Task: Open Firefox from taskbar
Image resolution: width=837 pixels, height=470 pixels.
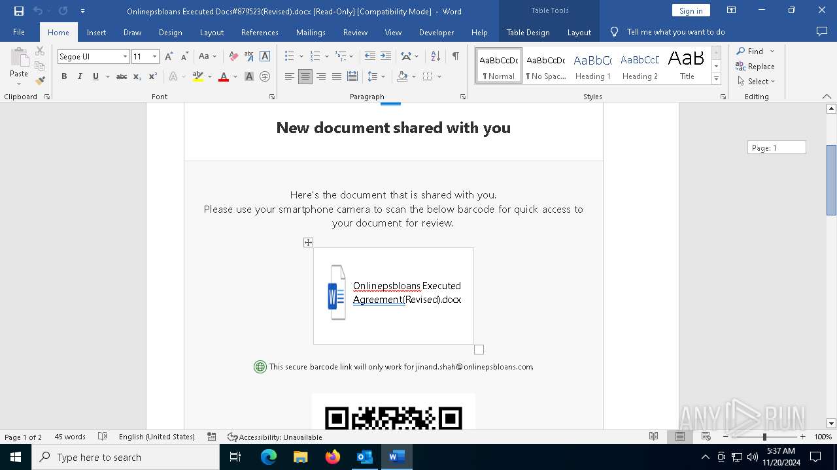Action: (333, 457)
